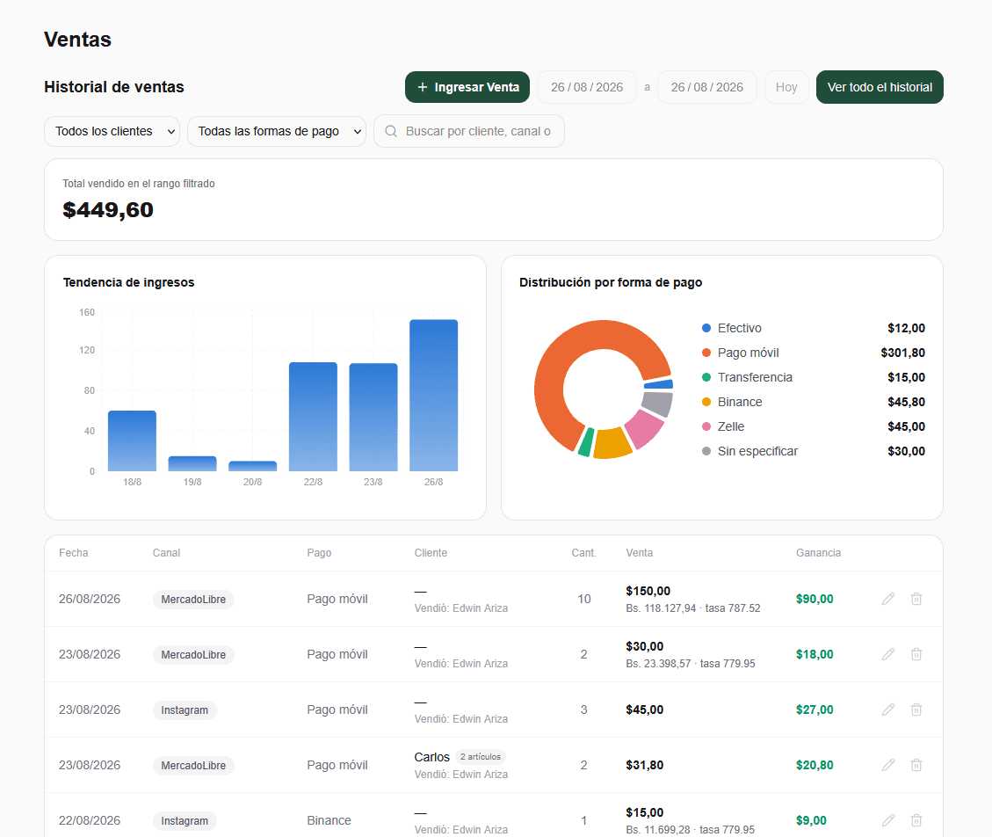Image resolution: width=992 pixels, height=837 pixels.
Task: Click the gray Sin especificar donut segment
Action: [658, 404]
